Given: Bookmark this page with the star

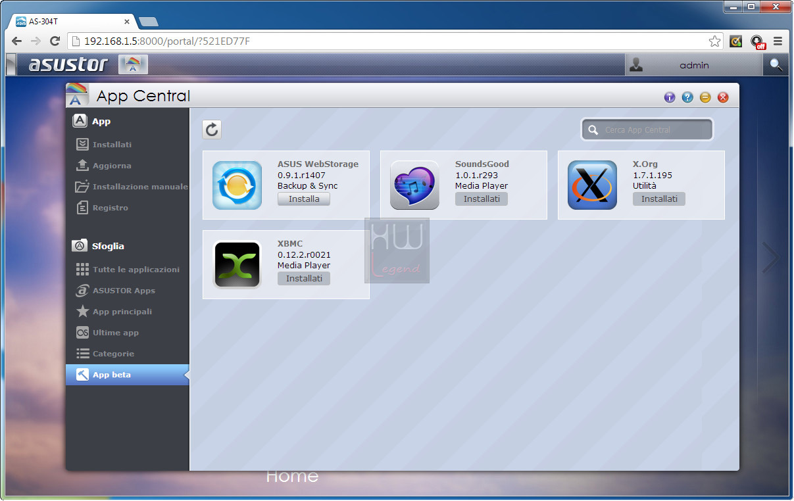Looking at the screenshot, I should coord(714,41).
